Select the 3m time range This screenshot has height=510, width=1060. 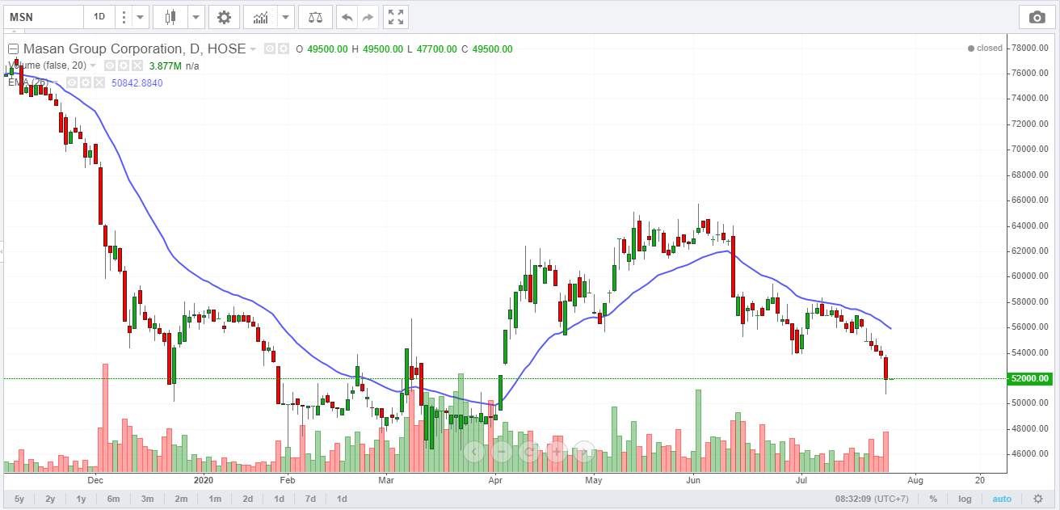tap(147, 499)
